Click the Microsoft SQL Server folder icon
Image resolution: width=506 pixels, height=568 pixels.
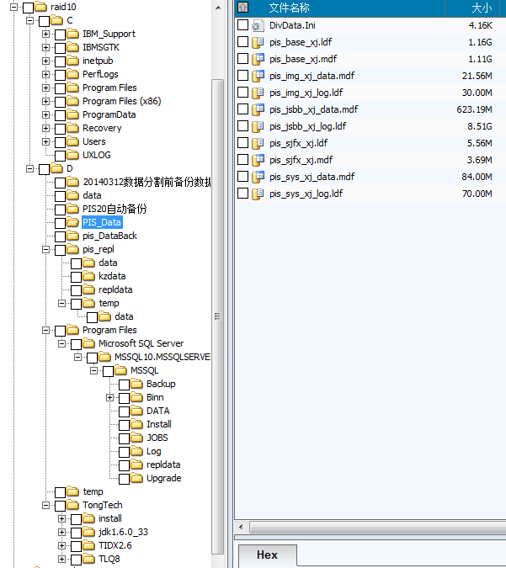click(89, 343)
